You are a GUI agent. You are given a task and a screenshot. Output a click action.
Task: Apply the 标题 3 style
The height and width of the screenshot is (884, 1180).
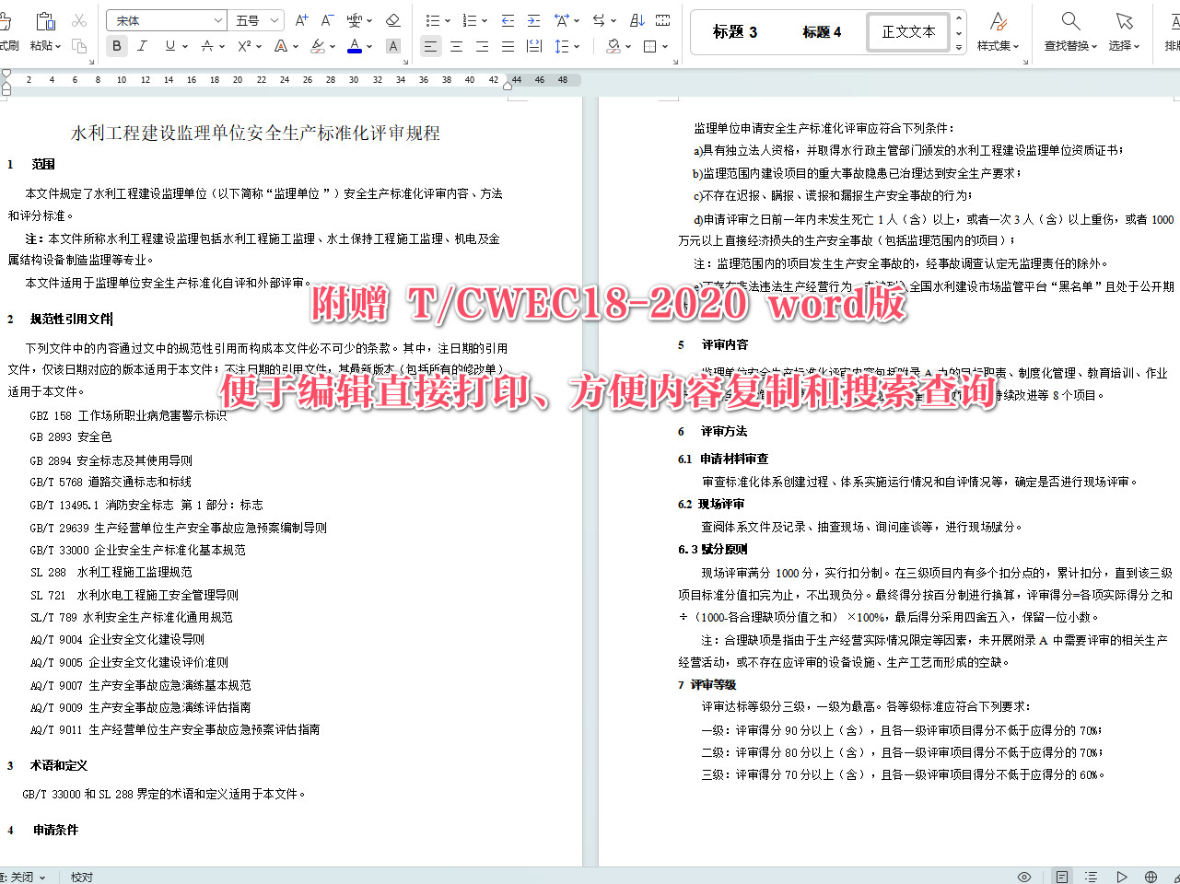point(732,31)
